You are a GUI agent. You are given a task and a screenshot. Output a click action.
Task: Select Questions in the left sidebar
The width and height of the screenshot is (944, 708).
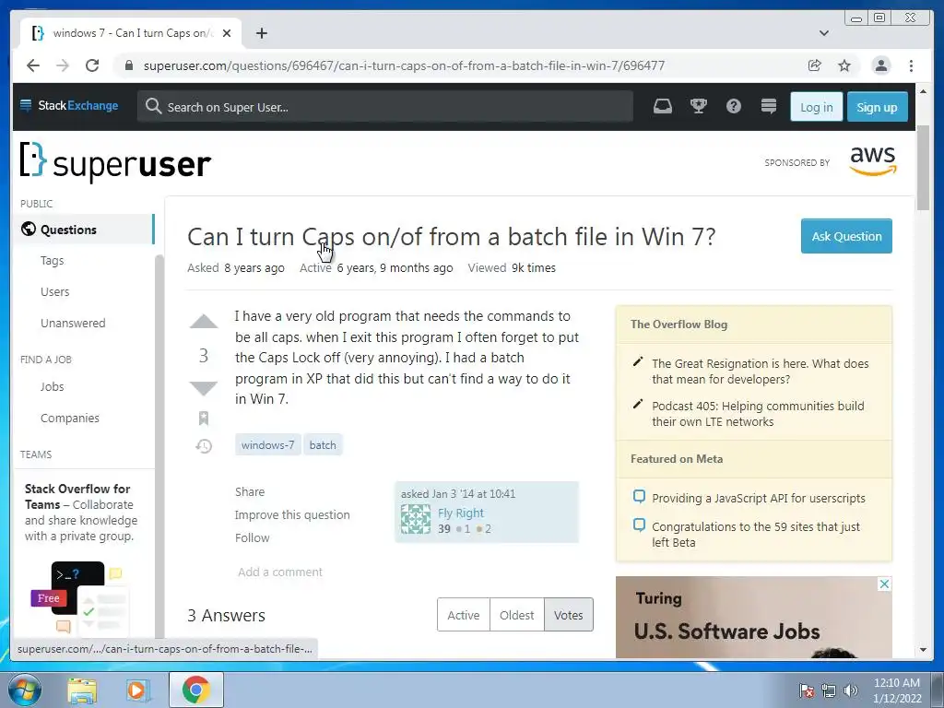coord(84,230)
